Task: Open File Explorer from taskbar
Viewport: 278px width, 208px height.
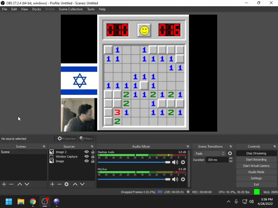Action: click(21, 201)
